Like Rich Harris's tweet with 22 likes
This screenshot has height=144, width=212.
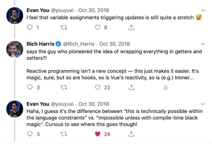click(x=97, y=88)
